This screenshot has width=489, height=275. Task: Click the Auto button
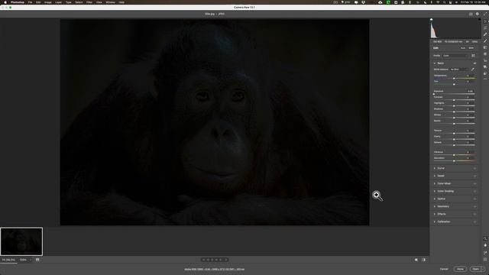[463, 48]
